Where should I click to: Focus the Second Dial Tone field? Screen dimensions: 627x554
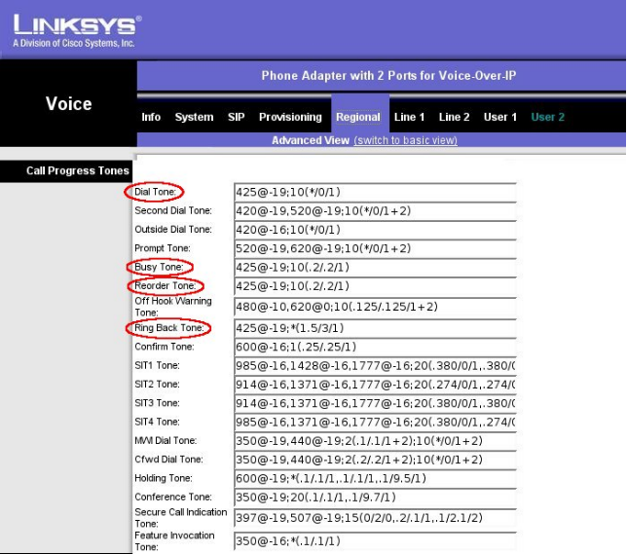[375, 211]
